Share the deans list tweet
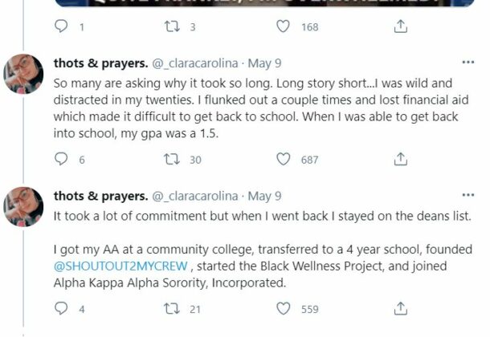490x337 pixels. (x=400, y=308)
